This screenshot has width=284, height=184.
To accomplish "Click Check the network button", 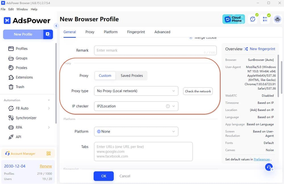I will (198, 91).
